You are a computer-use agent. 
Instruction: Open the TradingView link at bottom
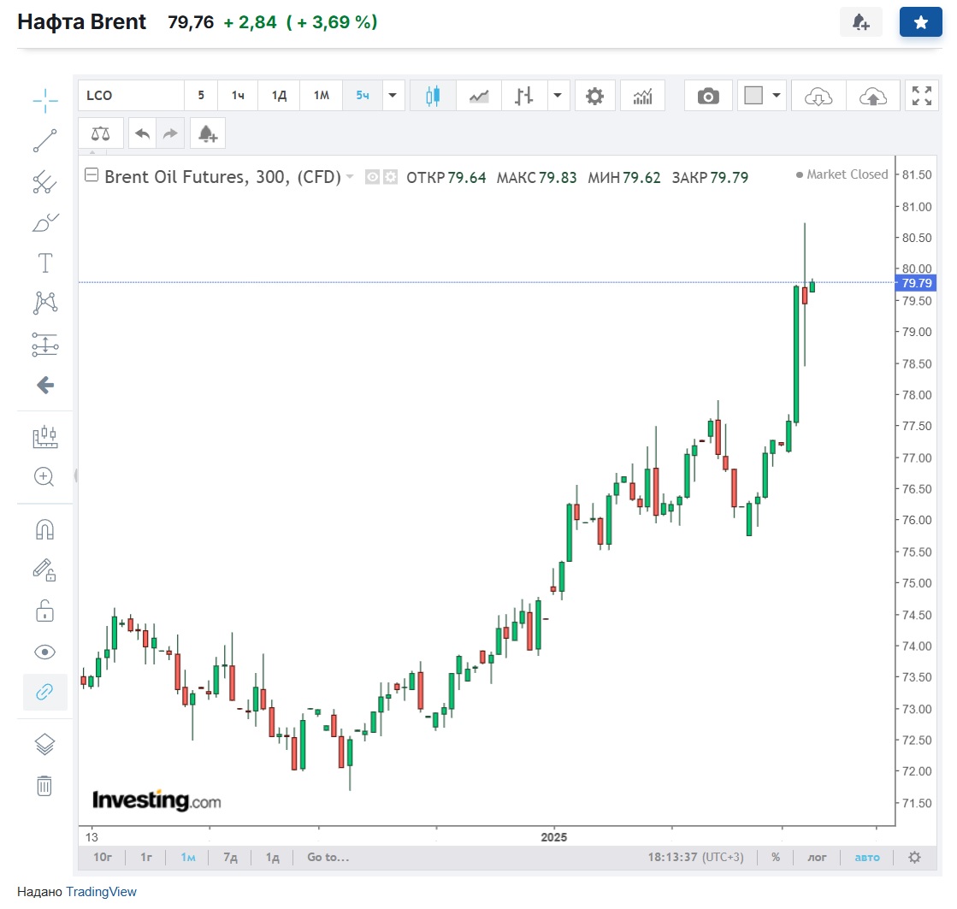tap(101, 891)
